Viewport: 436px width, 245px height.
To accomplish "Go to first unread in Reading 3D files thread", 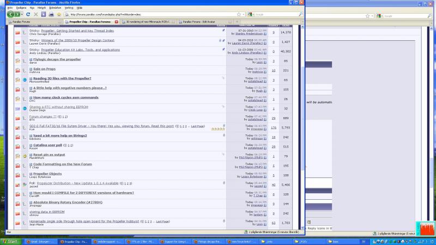I will (x=31, y=78).
